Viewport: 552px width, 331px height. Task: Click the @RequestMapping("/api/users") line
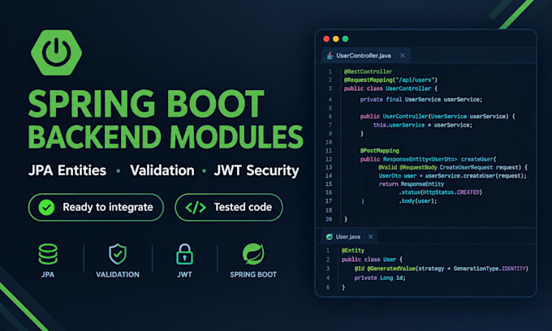(x=390, y=80)
